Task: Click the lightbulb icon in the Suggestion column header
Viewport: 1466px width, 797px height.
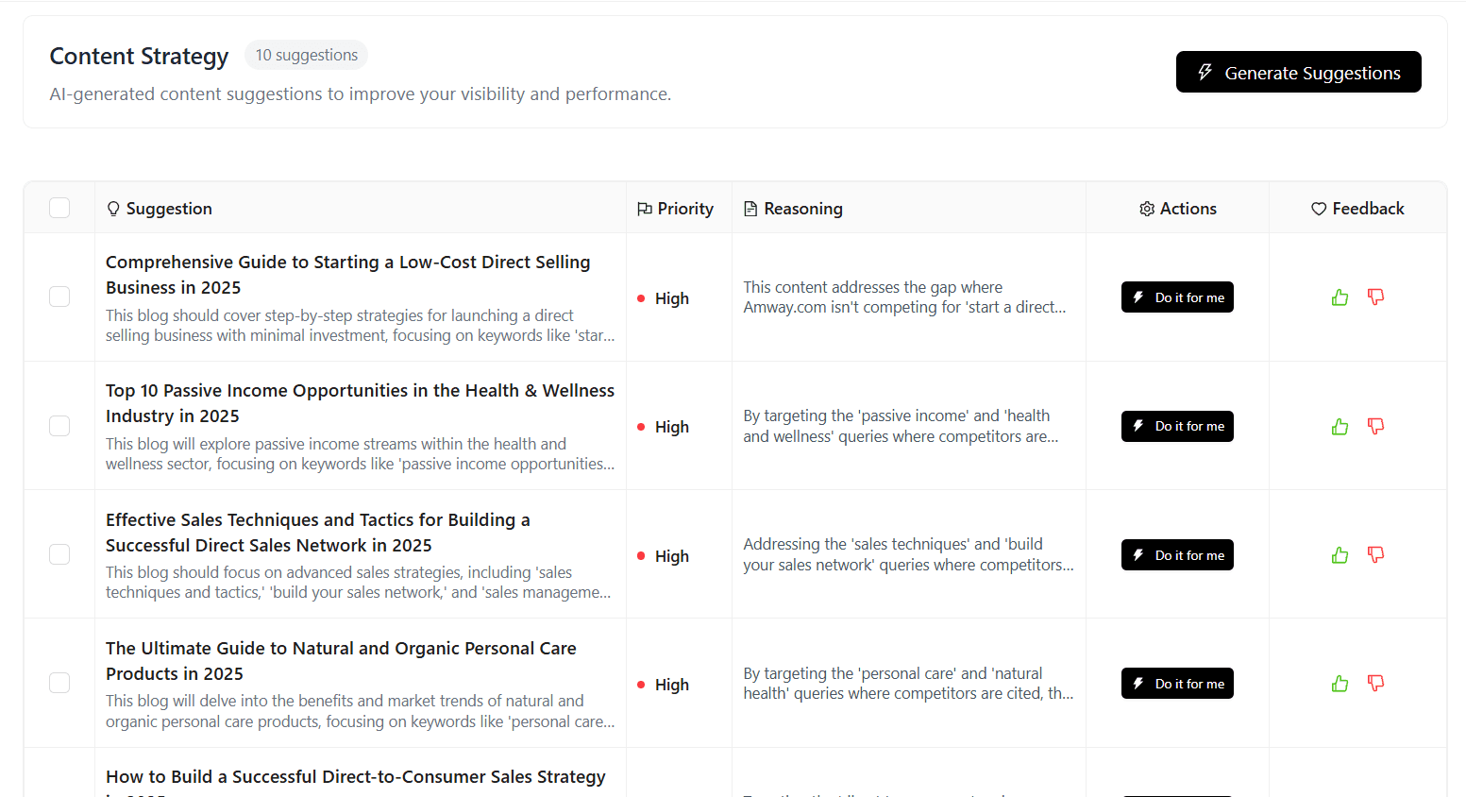Action: pos(112,208)
